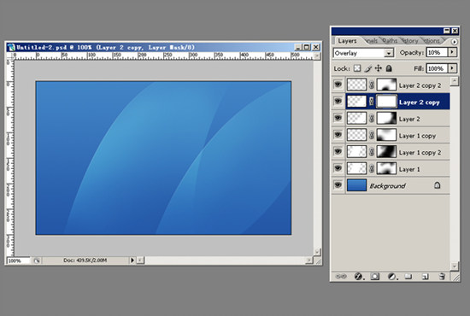Enable Lock transparent pixels
Viewport: 470px width, 316px height.
click(x=357, y=68)
